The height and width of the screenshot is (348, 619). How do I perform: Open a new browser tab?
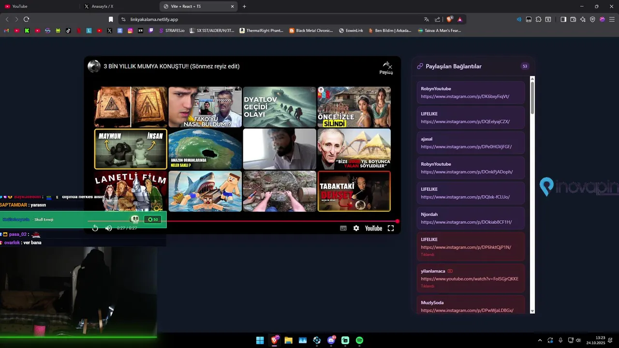[244, 6]
